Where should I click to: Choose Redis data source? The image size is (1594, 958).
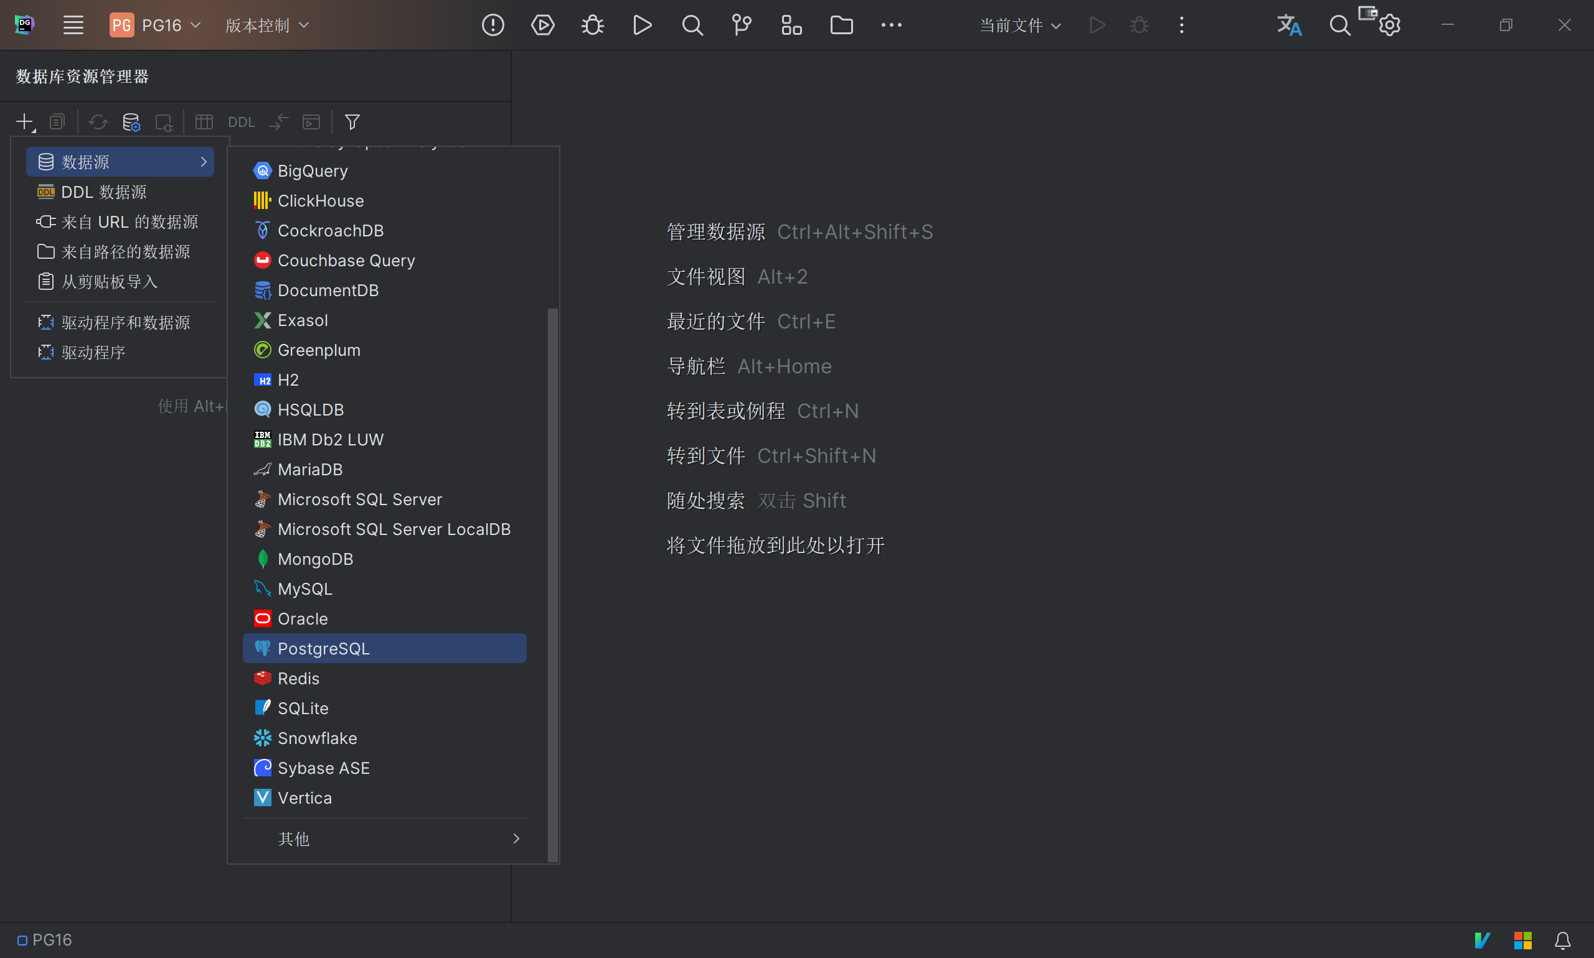pyautogui.click(x=384, y=679)
